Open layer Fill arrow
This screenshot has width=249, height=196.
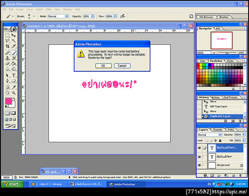tap(244, 140)
